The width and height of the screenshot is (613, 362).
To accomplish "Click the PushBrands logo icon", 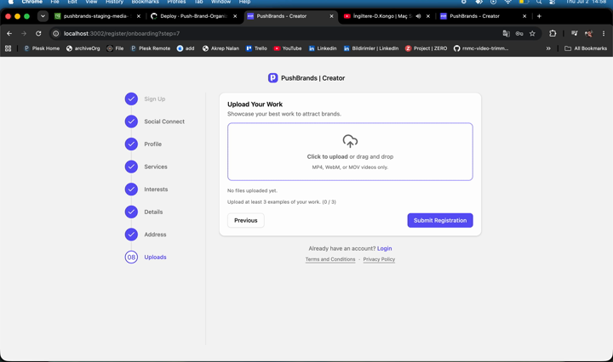I will [x=272, y=78].
